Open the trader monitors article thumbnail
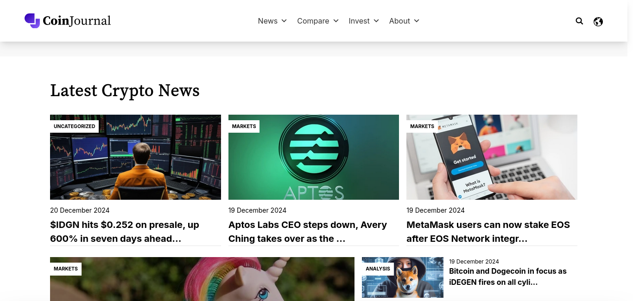Viewport: 633px width, 301px height. click(x=135, y=157)
